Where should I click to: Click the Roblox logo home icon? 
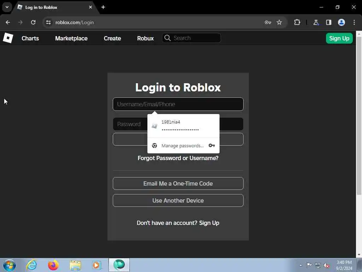click(8, 38)
